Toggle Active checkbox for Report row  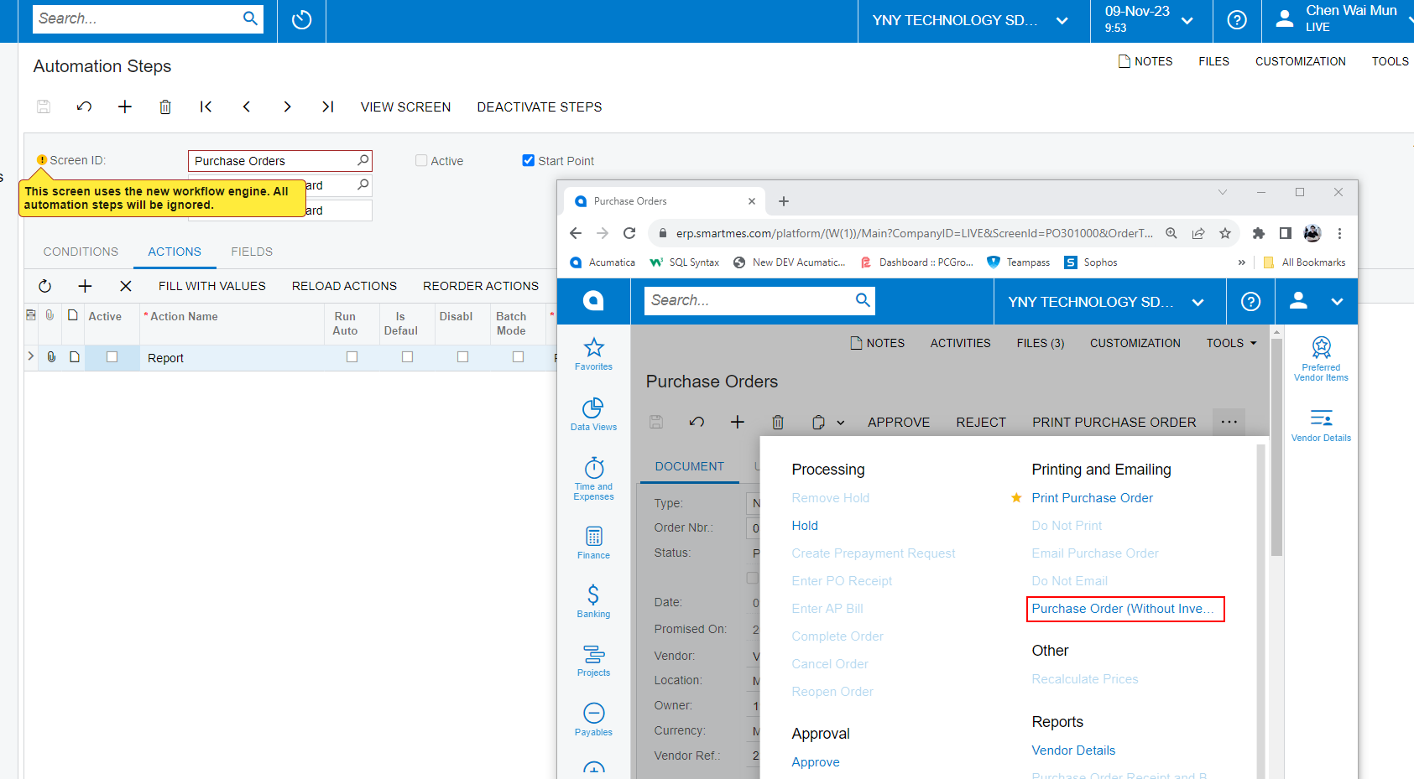coord(112,356)
